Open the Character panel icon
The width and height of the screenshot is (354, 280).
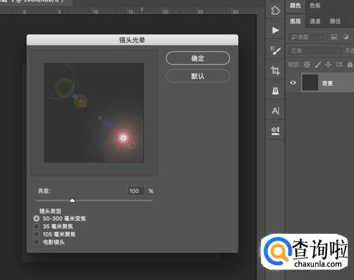point(275,111)
